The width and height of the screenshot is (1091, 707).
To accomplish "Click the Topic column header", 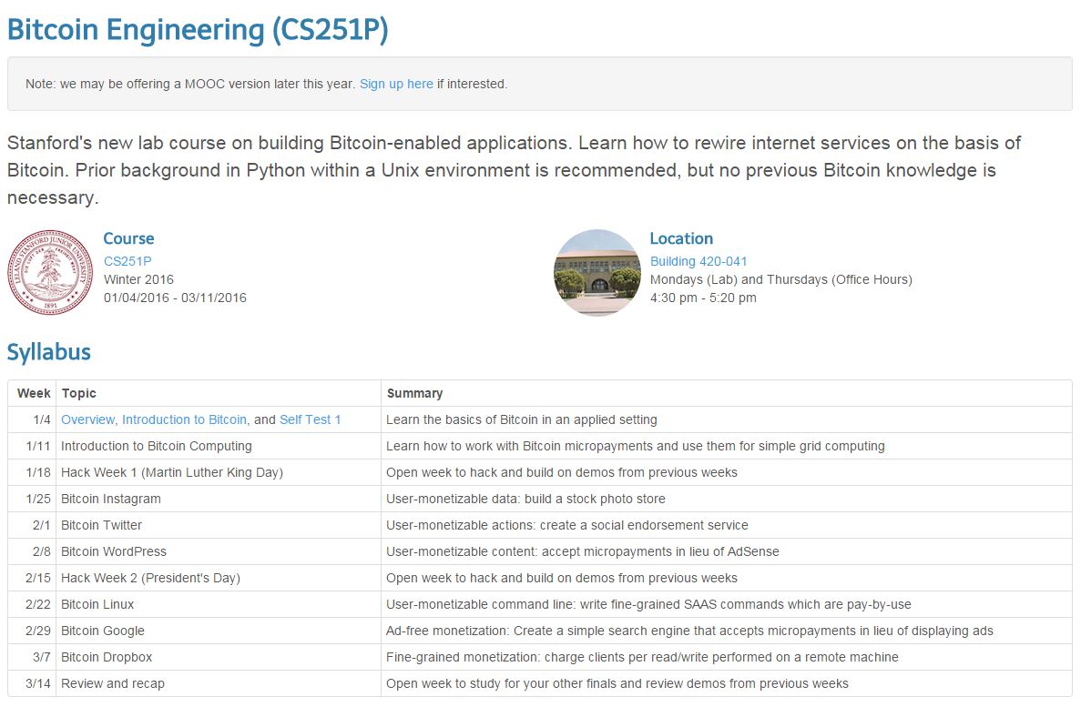I will pyautogui.click(x=79, y=393).
